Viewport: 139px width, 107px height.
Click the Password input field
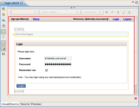click(58, 64)
